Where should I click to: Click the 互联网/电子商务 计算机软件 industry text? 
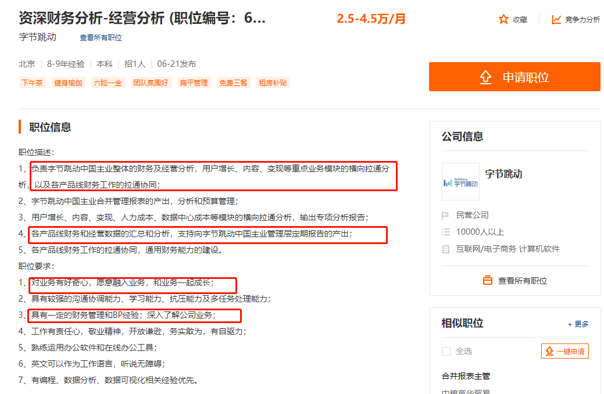click(507, 249)
